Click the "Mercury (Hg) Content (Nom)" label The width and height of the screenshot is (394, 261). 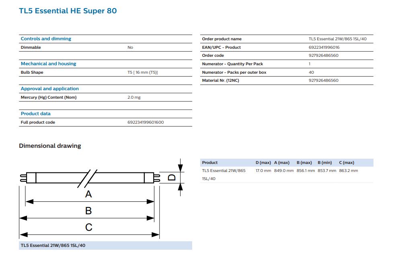tap(49, 97)
